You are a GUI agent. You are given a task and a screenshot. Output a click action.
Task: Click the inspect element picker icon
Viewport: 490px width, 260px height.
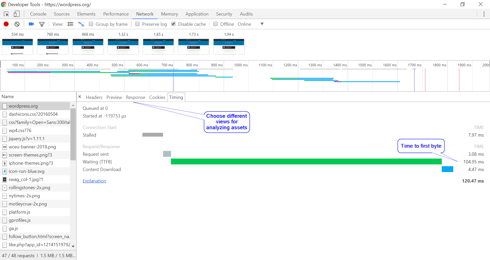(x=6, y=14)
